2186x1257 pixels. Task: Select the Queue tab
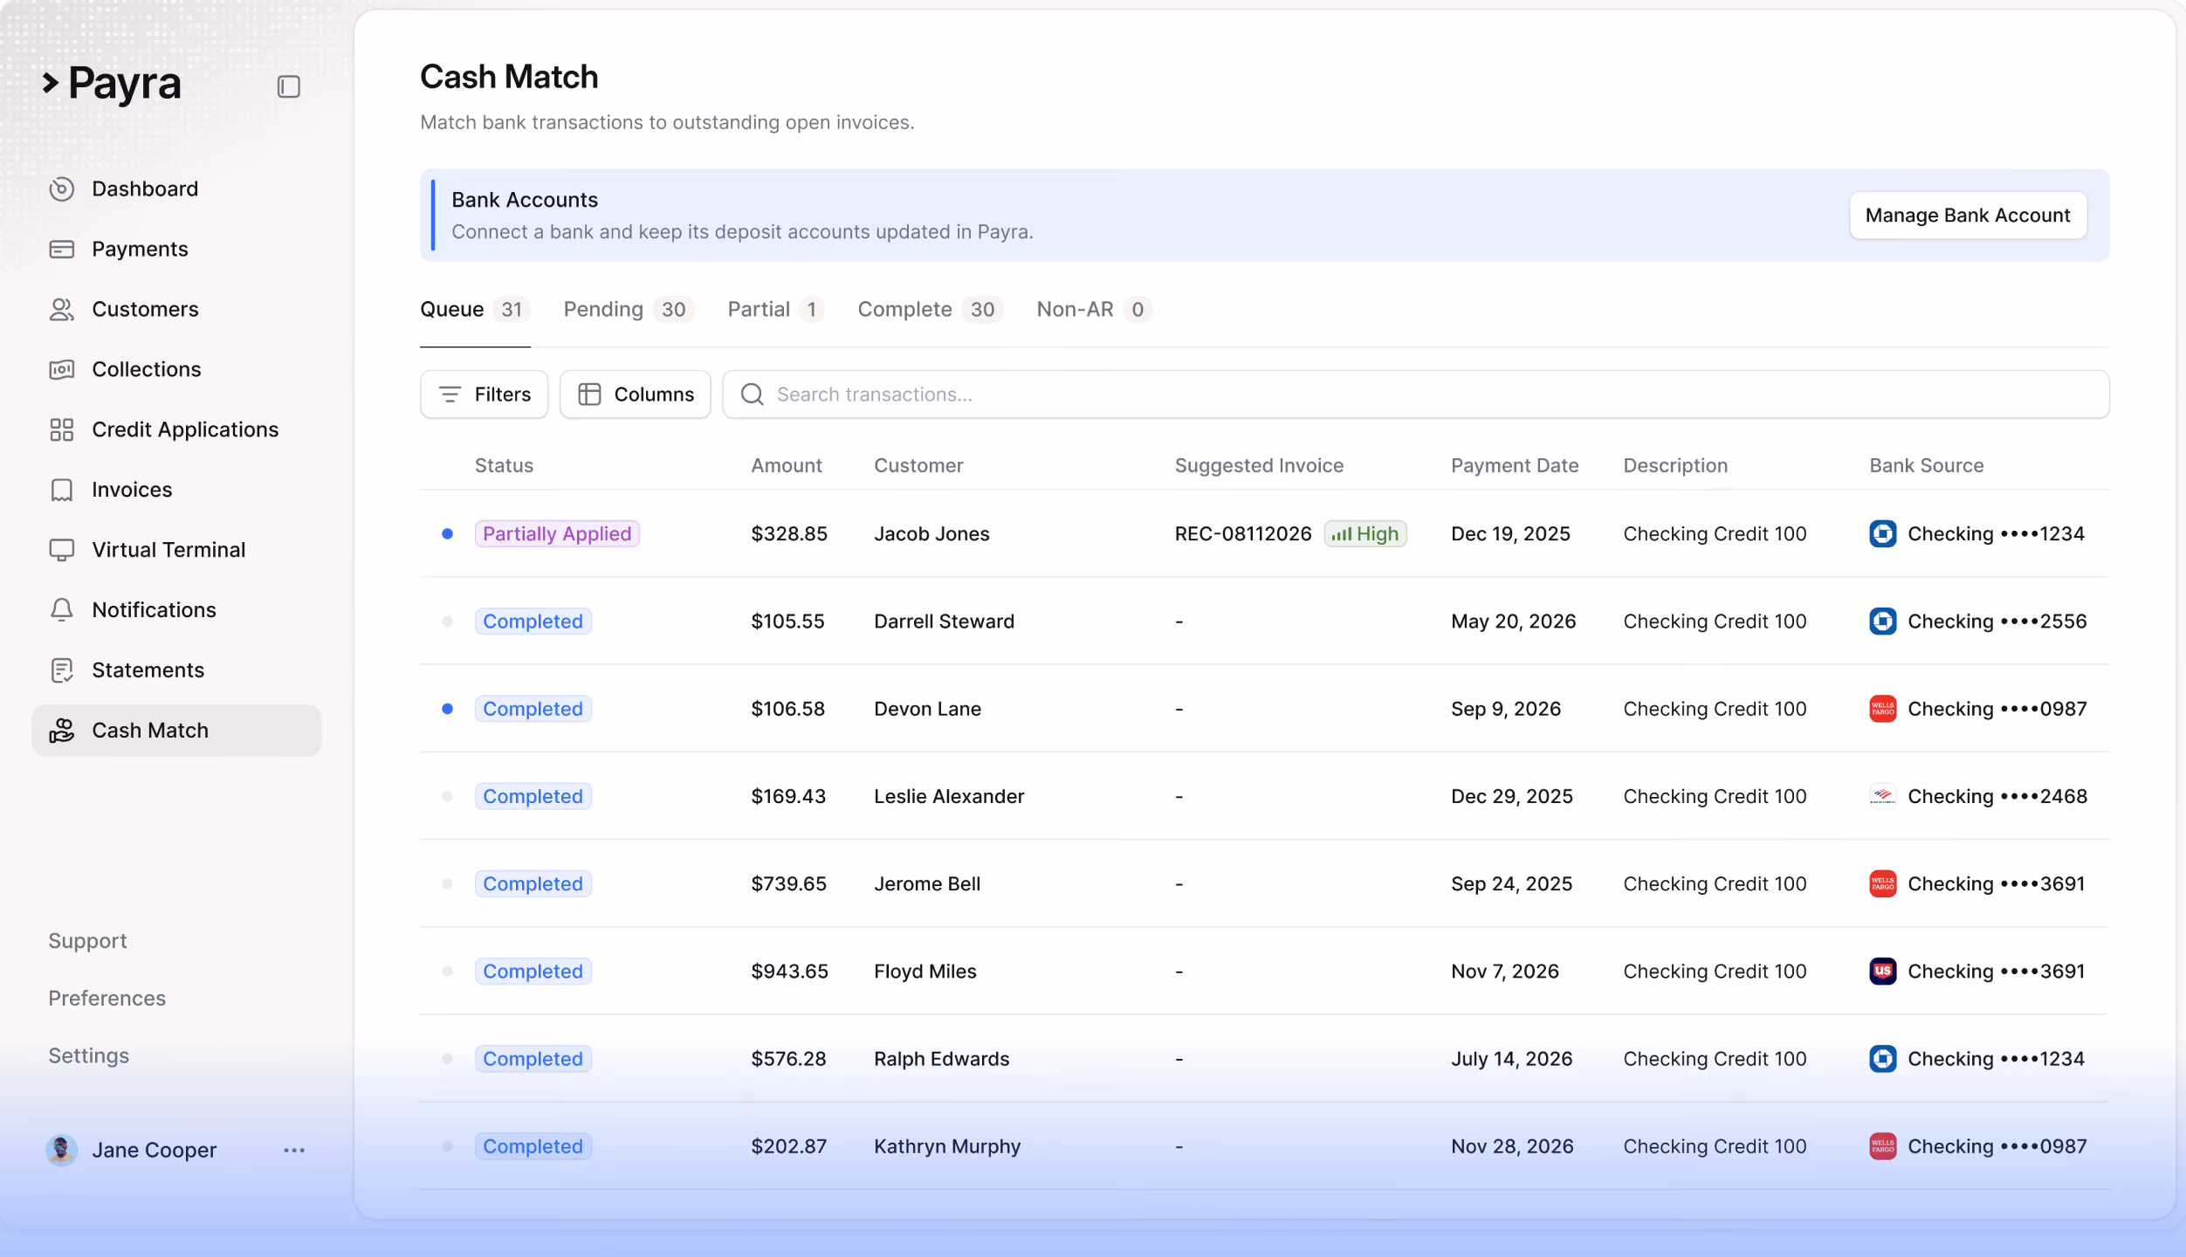(475, 310)
